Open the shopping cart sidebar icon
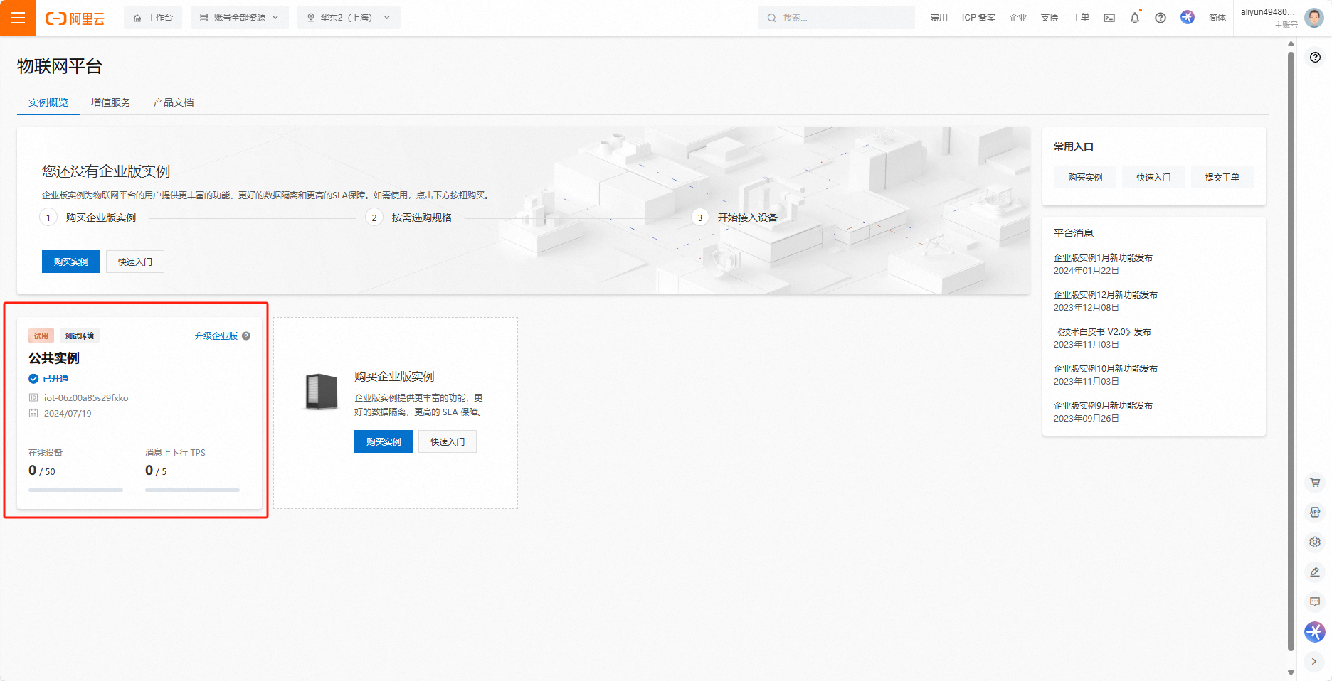This screenshot has width=1332, height=681. 1314,483
